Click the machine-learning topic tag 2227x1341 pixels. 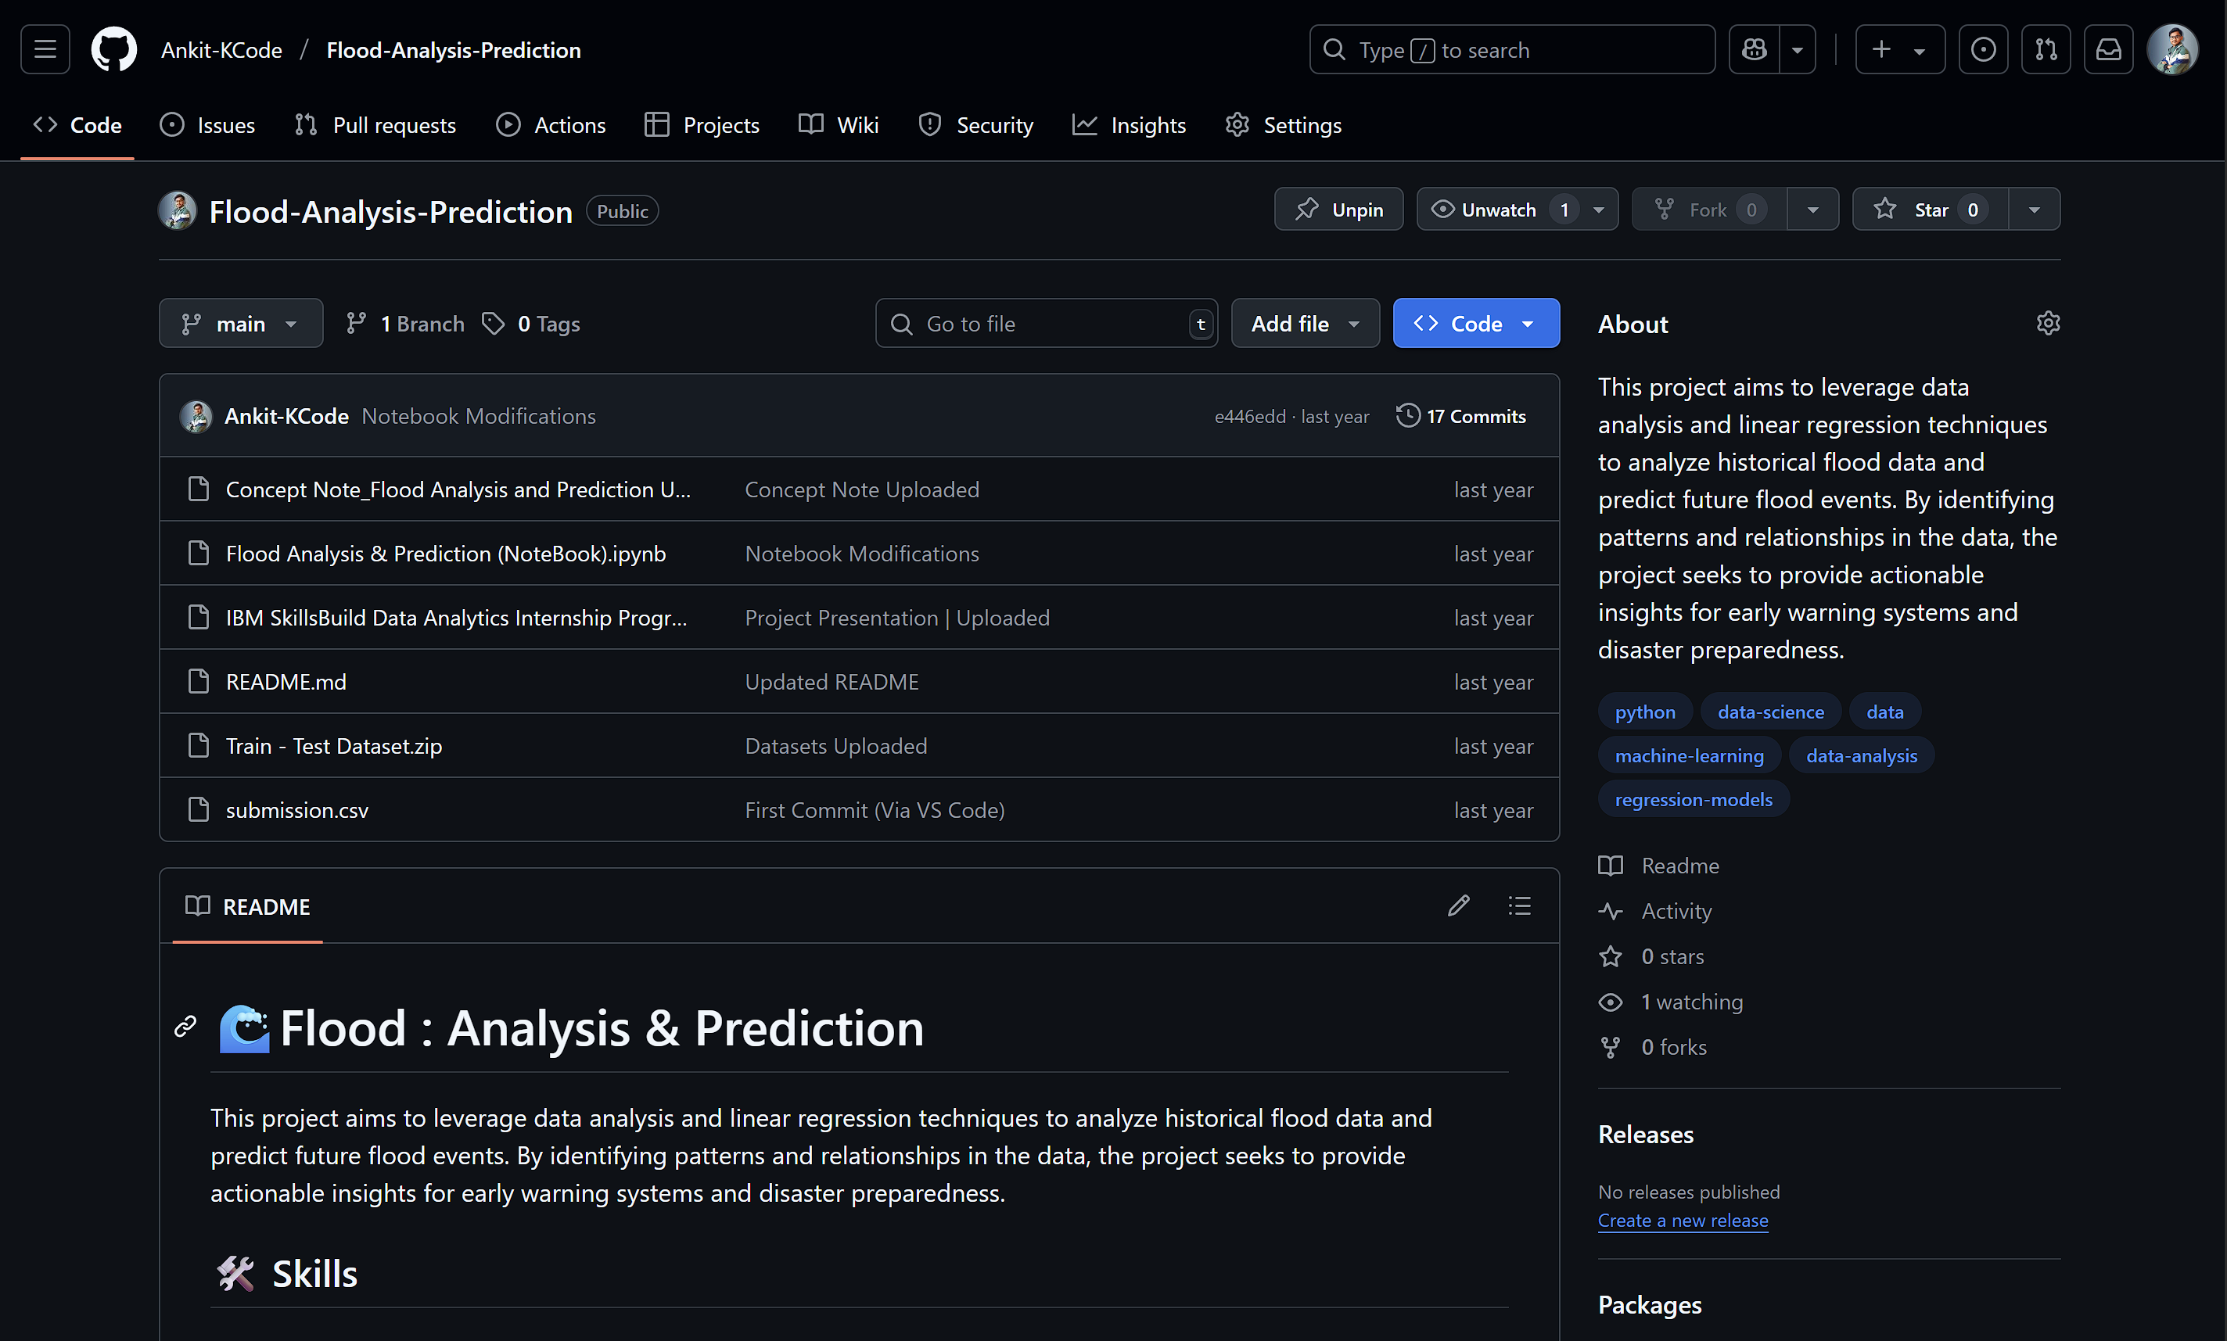(1690, 755)
